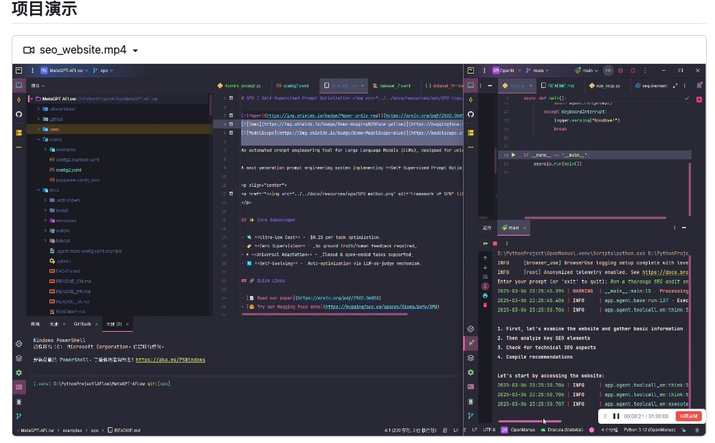Open the run_loop.py editor tab
The image size is (715, 443).
click(608, 86)
